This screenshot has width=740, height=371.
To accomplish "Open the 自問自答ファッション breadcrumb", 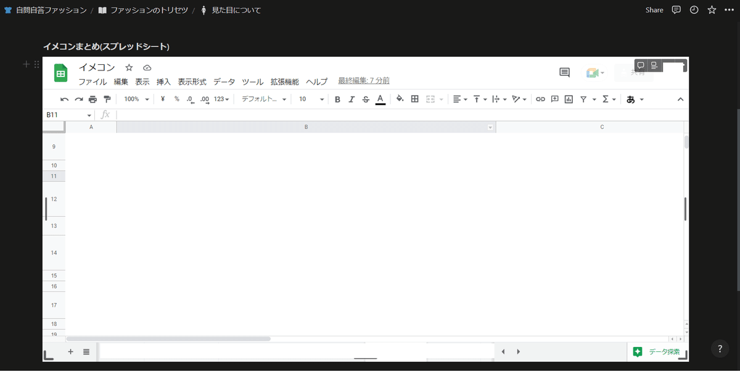I will point(45,10).
